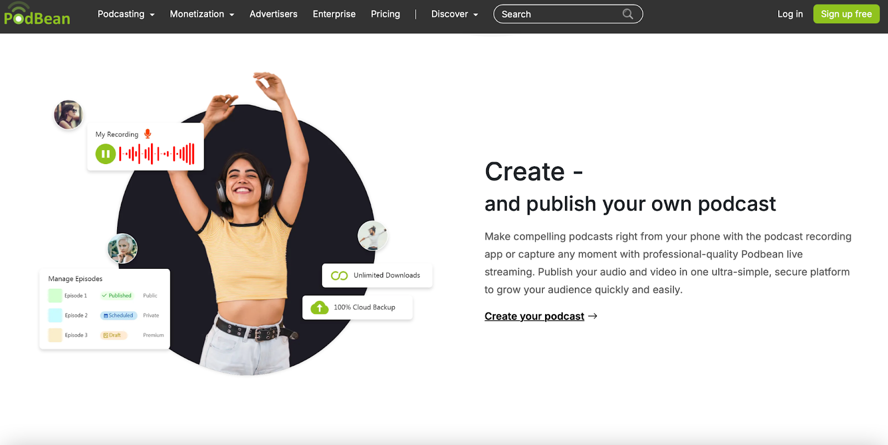Screen dimensions: 888x445
Task: Click the Manage Episodes heading
Action: point(75,279)
